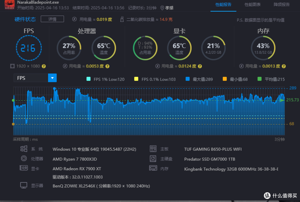Viewport: 300px width, 202px height.
Task: Click the CPU 27% usage gauge
Action: pyautogui.click(x=69, y=48)
